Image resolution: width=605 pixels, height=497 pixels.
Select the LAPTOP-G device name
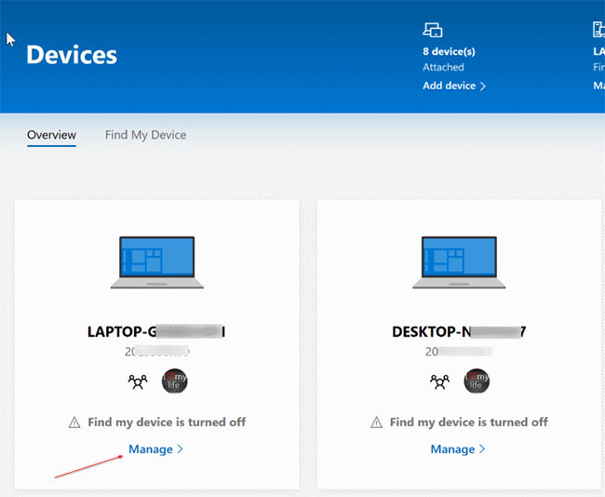(156, 332)
